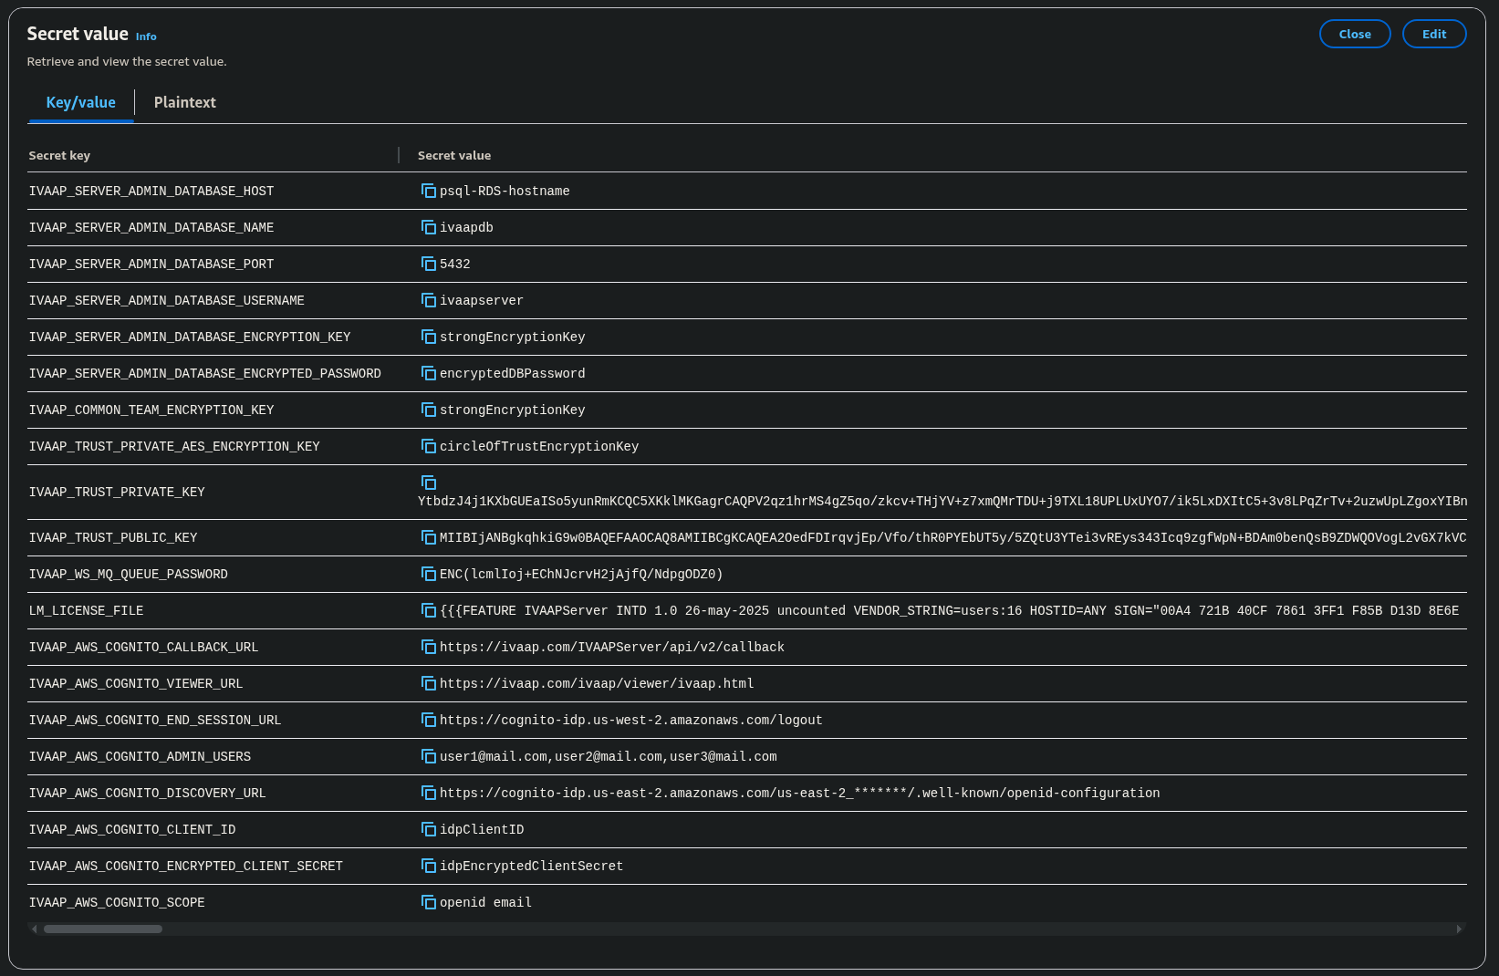Copy the database name value ivaapdb

coord(428,227)
